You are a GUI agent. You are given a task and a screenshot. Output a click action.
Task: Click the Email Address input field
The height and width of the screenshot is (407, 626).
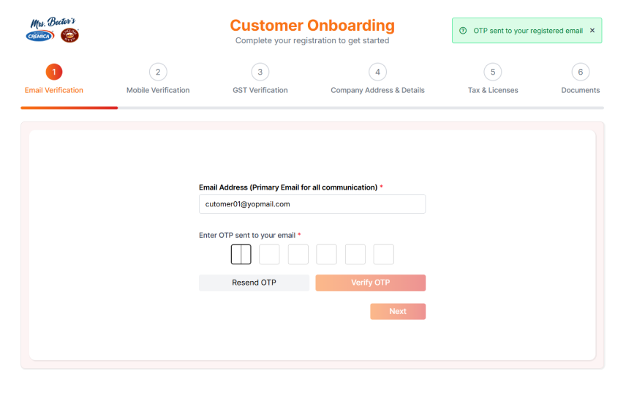312,204
